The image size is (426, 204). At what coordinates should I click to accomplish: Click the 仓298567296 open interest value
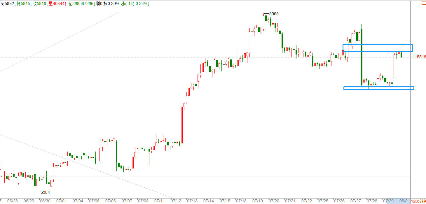(82, 4)
